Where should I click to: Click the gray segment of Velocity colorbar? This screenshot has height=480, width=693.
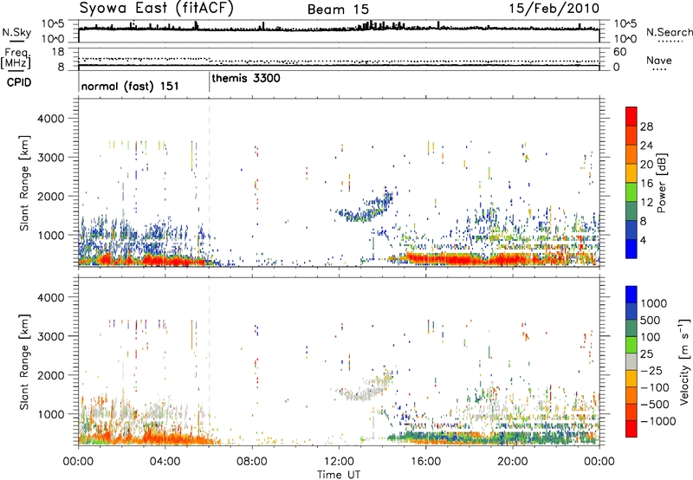[631, 361]
